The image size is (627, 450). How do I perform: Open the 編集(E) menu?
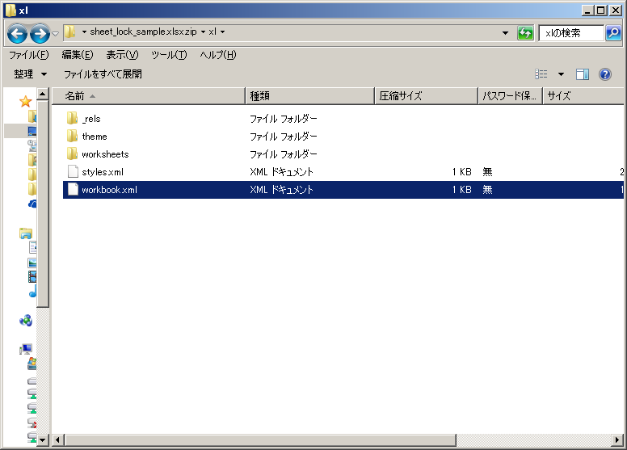(78, 55)
